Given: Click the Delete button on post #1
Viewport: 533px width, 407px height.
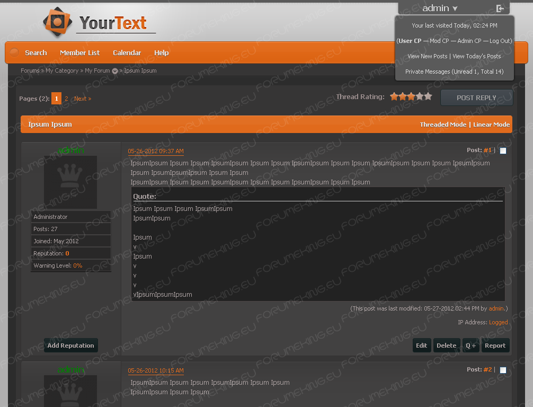Looking at the screenshot, I should 446,346.
